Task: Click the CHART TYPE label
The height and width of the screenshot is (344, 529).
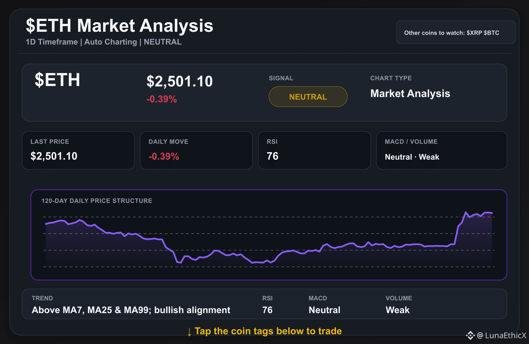Action: pos(391,78)
